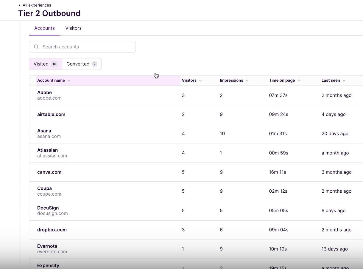363x269 pixels.
Task: Open the Asana account row
Action: [x=196, y=134]
